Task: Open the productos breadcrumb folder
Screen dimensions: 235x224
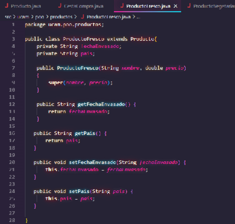Action: pyautogui.click(x=61, y=17)
